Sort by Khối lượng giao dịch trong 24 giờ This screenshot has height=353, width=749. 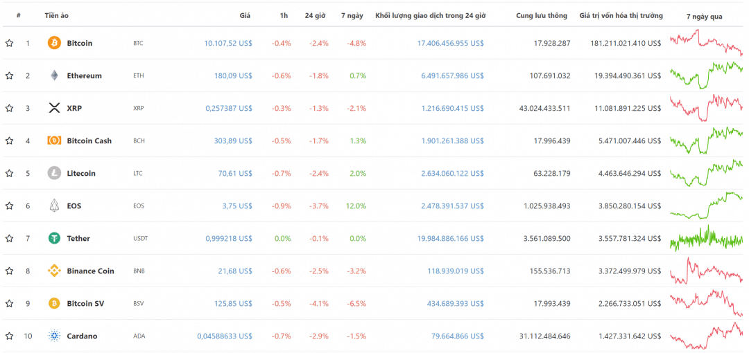[431, 15]
